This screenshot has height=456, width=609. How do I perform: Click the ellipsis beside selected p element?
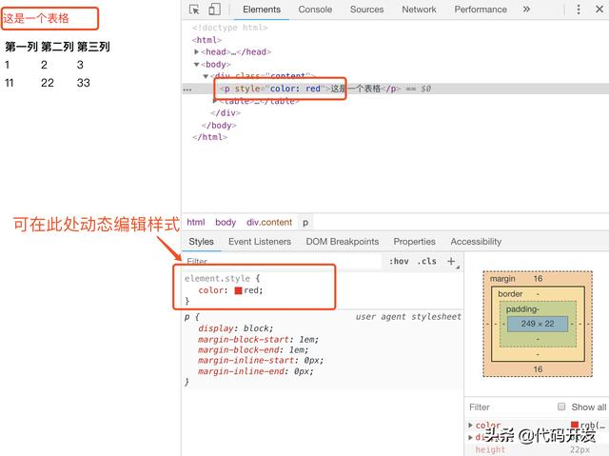pyautogui.click(x=187, y=89)
